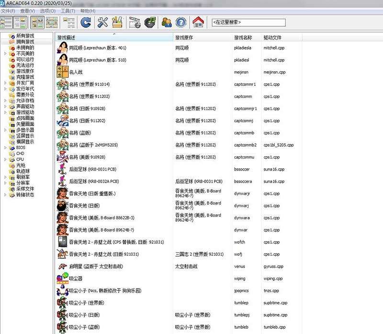Select 所有游戏 in the folder tree
383x334 pixels.
tap(25, 36)
